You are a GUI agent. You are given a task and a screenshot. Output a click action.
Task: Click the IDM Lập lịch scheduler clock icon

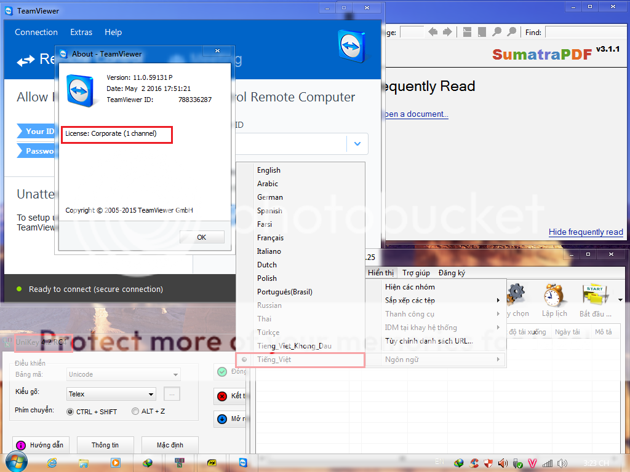tap(554, 296)
